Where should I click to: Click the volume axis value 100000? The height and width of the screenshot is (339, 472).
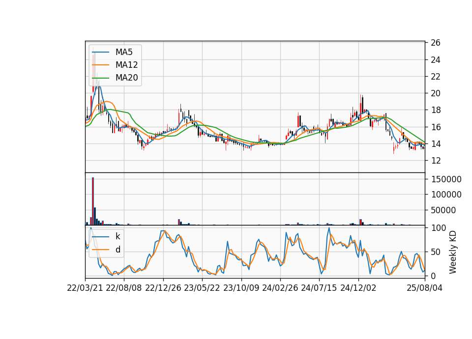pos(446,195)
